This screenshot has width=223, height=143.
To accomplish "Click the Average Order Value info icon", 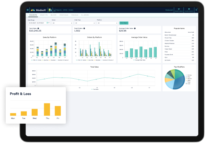I will (135, 29).
